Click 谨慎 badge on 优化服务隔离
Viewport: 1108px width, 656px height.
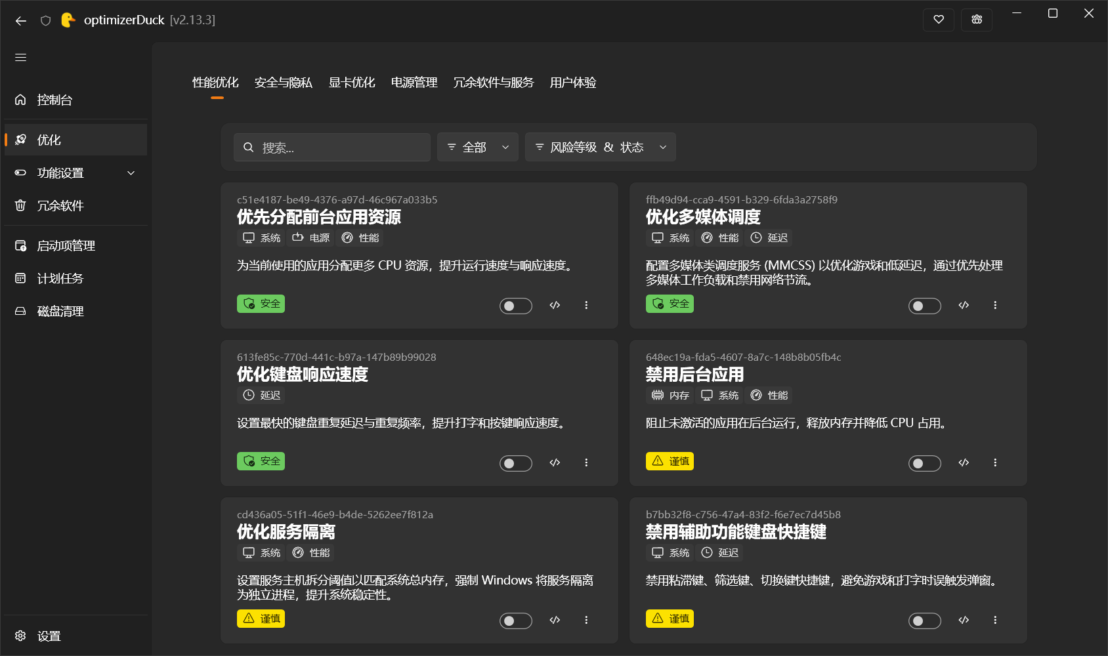tap(261, 619)
